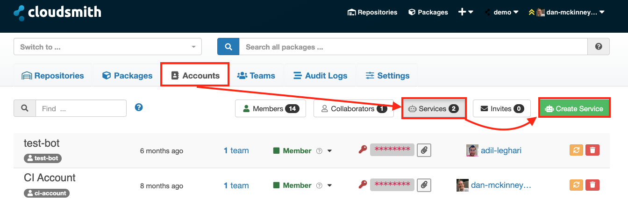Delete the test-bot service

point(592,150)
